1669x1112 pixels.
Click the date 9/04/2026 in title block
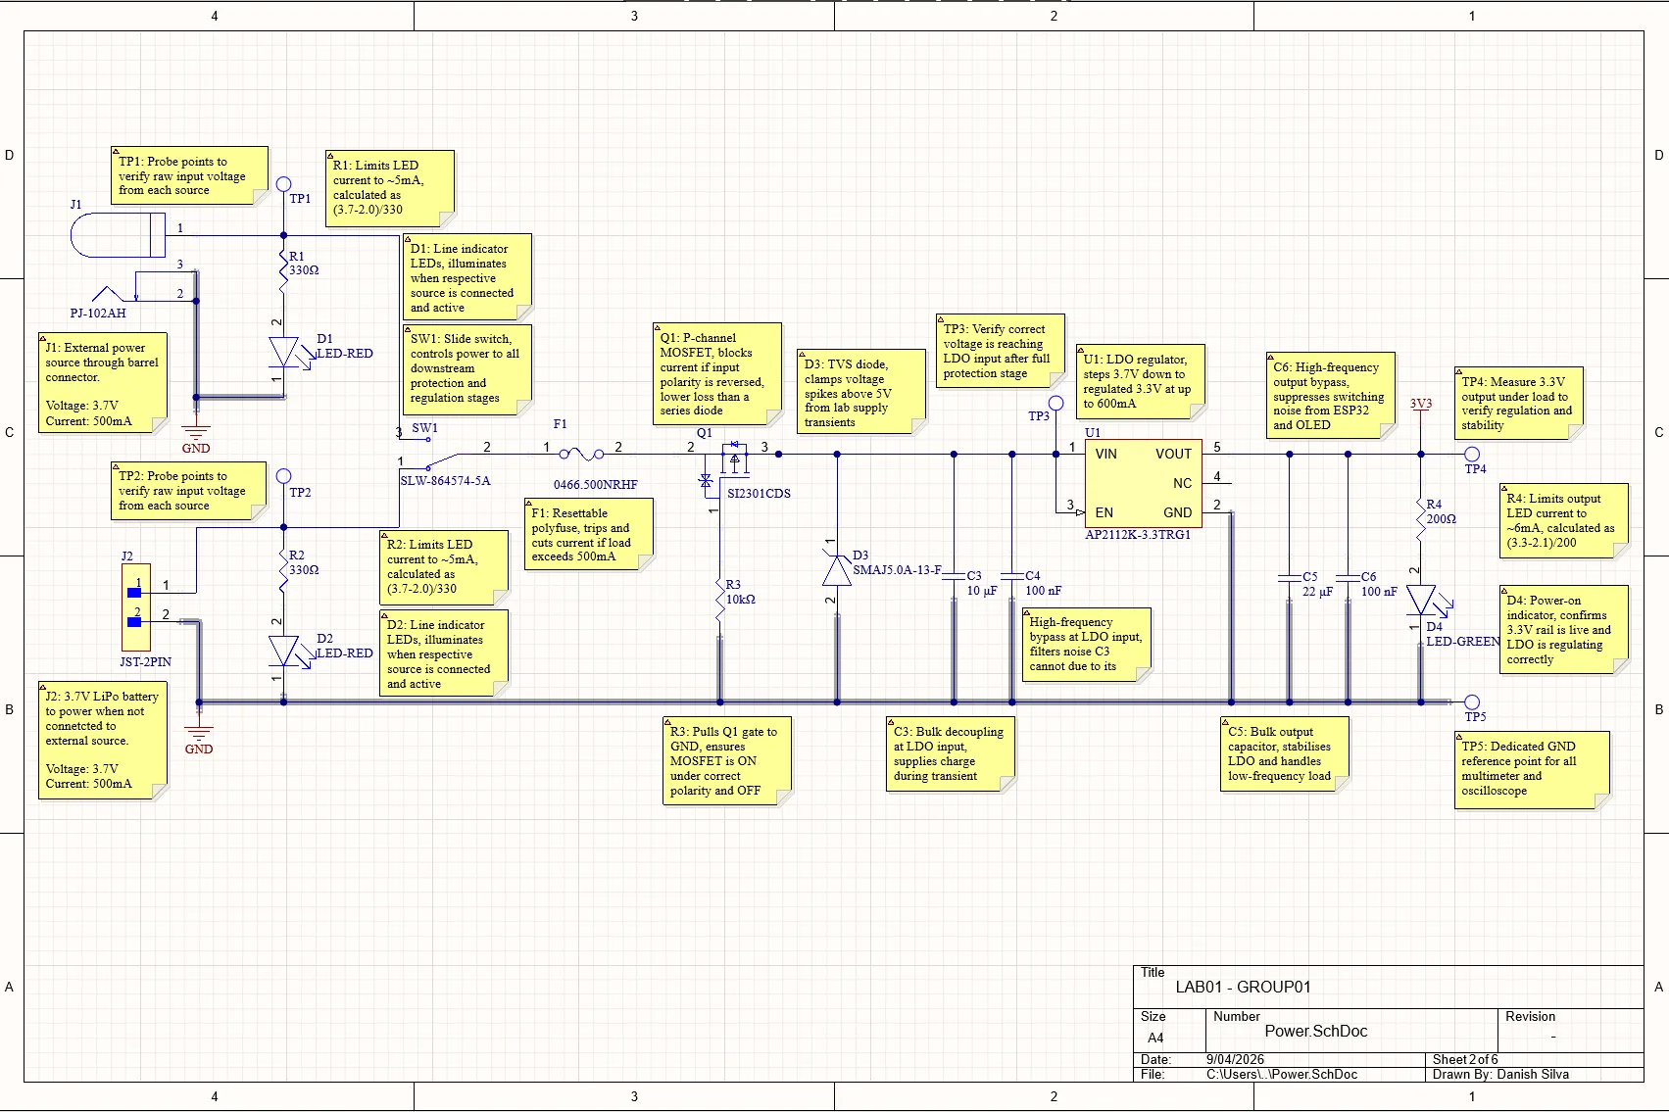(1235, 1059)
